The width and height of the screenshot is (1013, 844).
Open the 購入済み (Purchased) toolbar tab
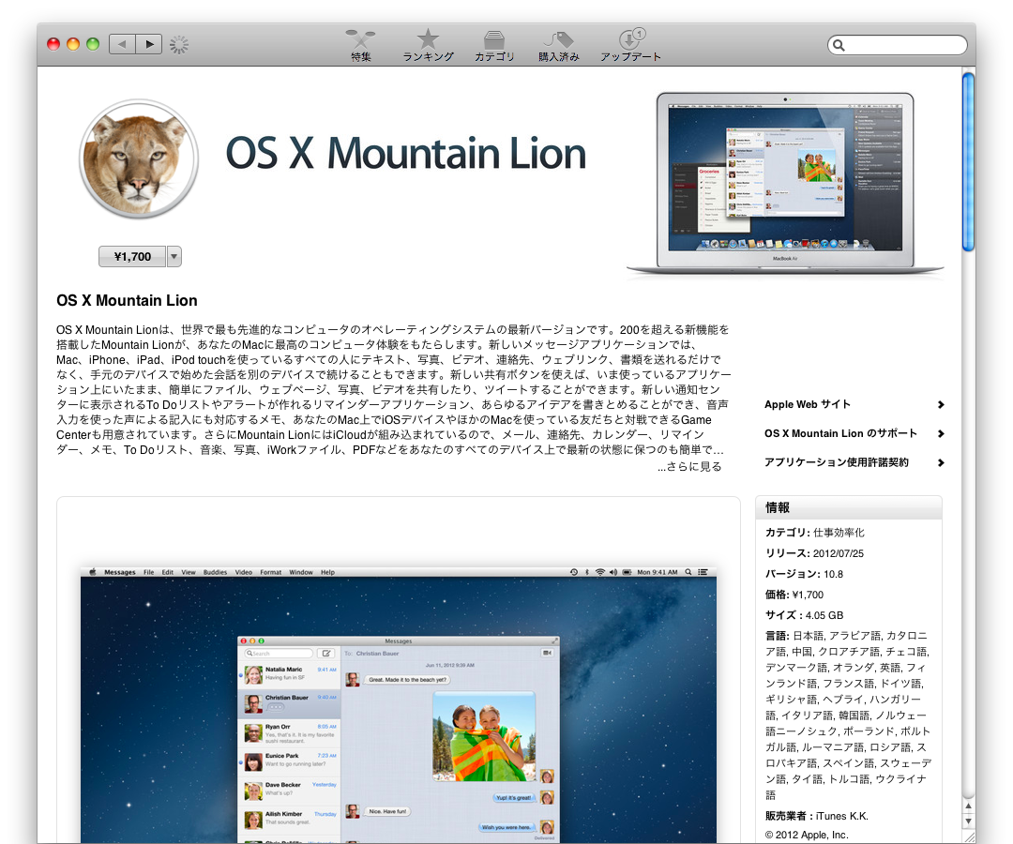(559, 45)
